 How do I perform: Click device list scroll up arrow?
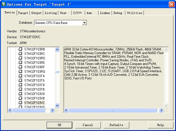pos(57,49)
